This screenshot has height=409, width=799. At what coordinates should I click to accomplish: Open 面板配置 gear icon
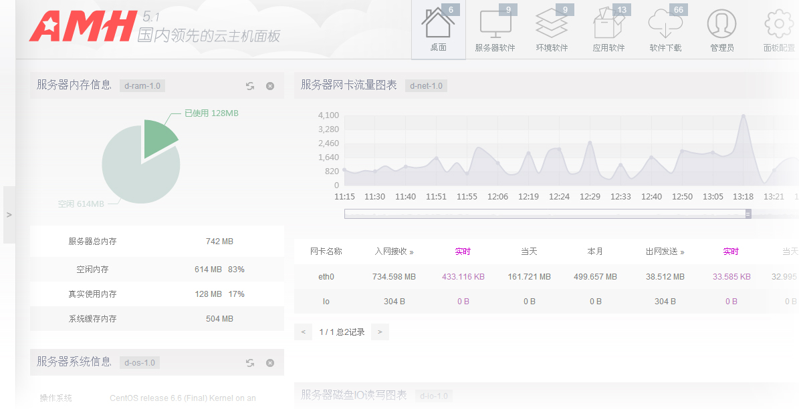click(778, 25)
